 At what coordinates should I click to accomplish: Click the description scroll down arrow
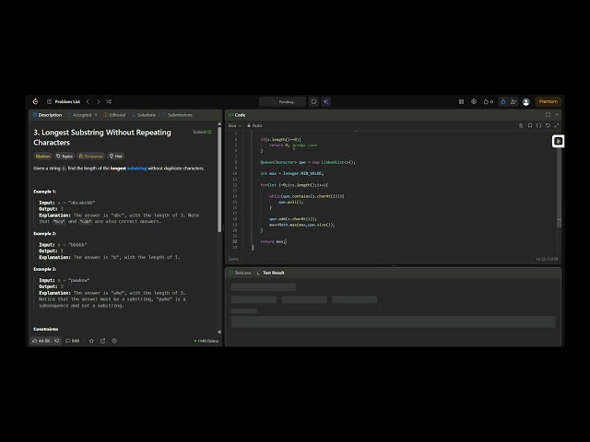pos(219,332)
